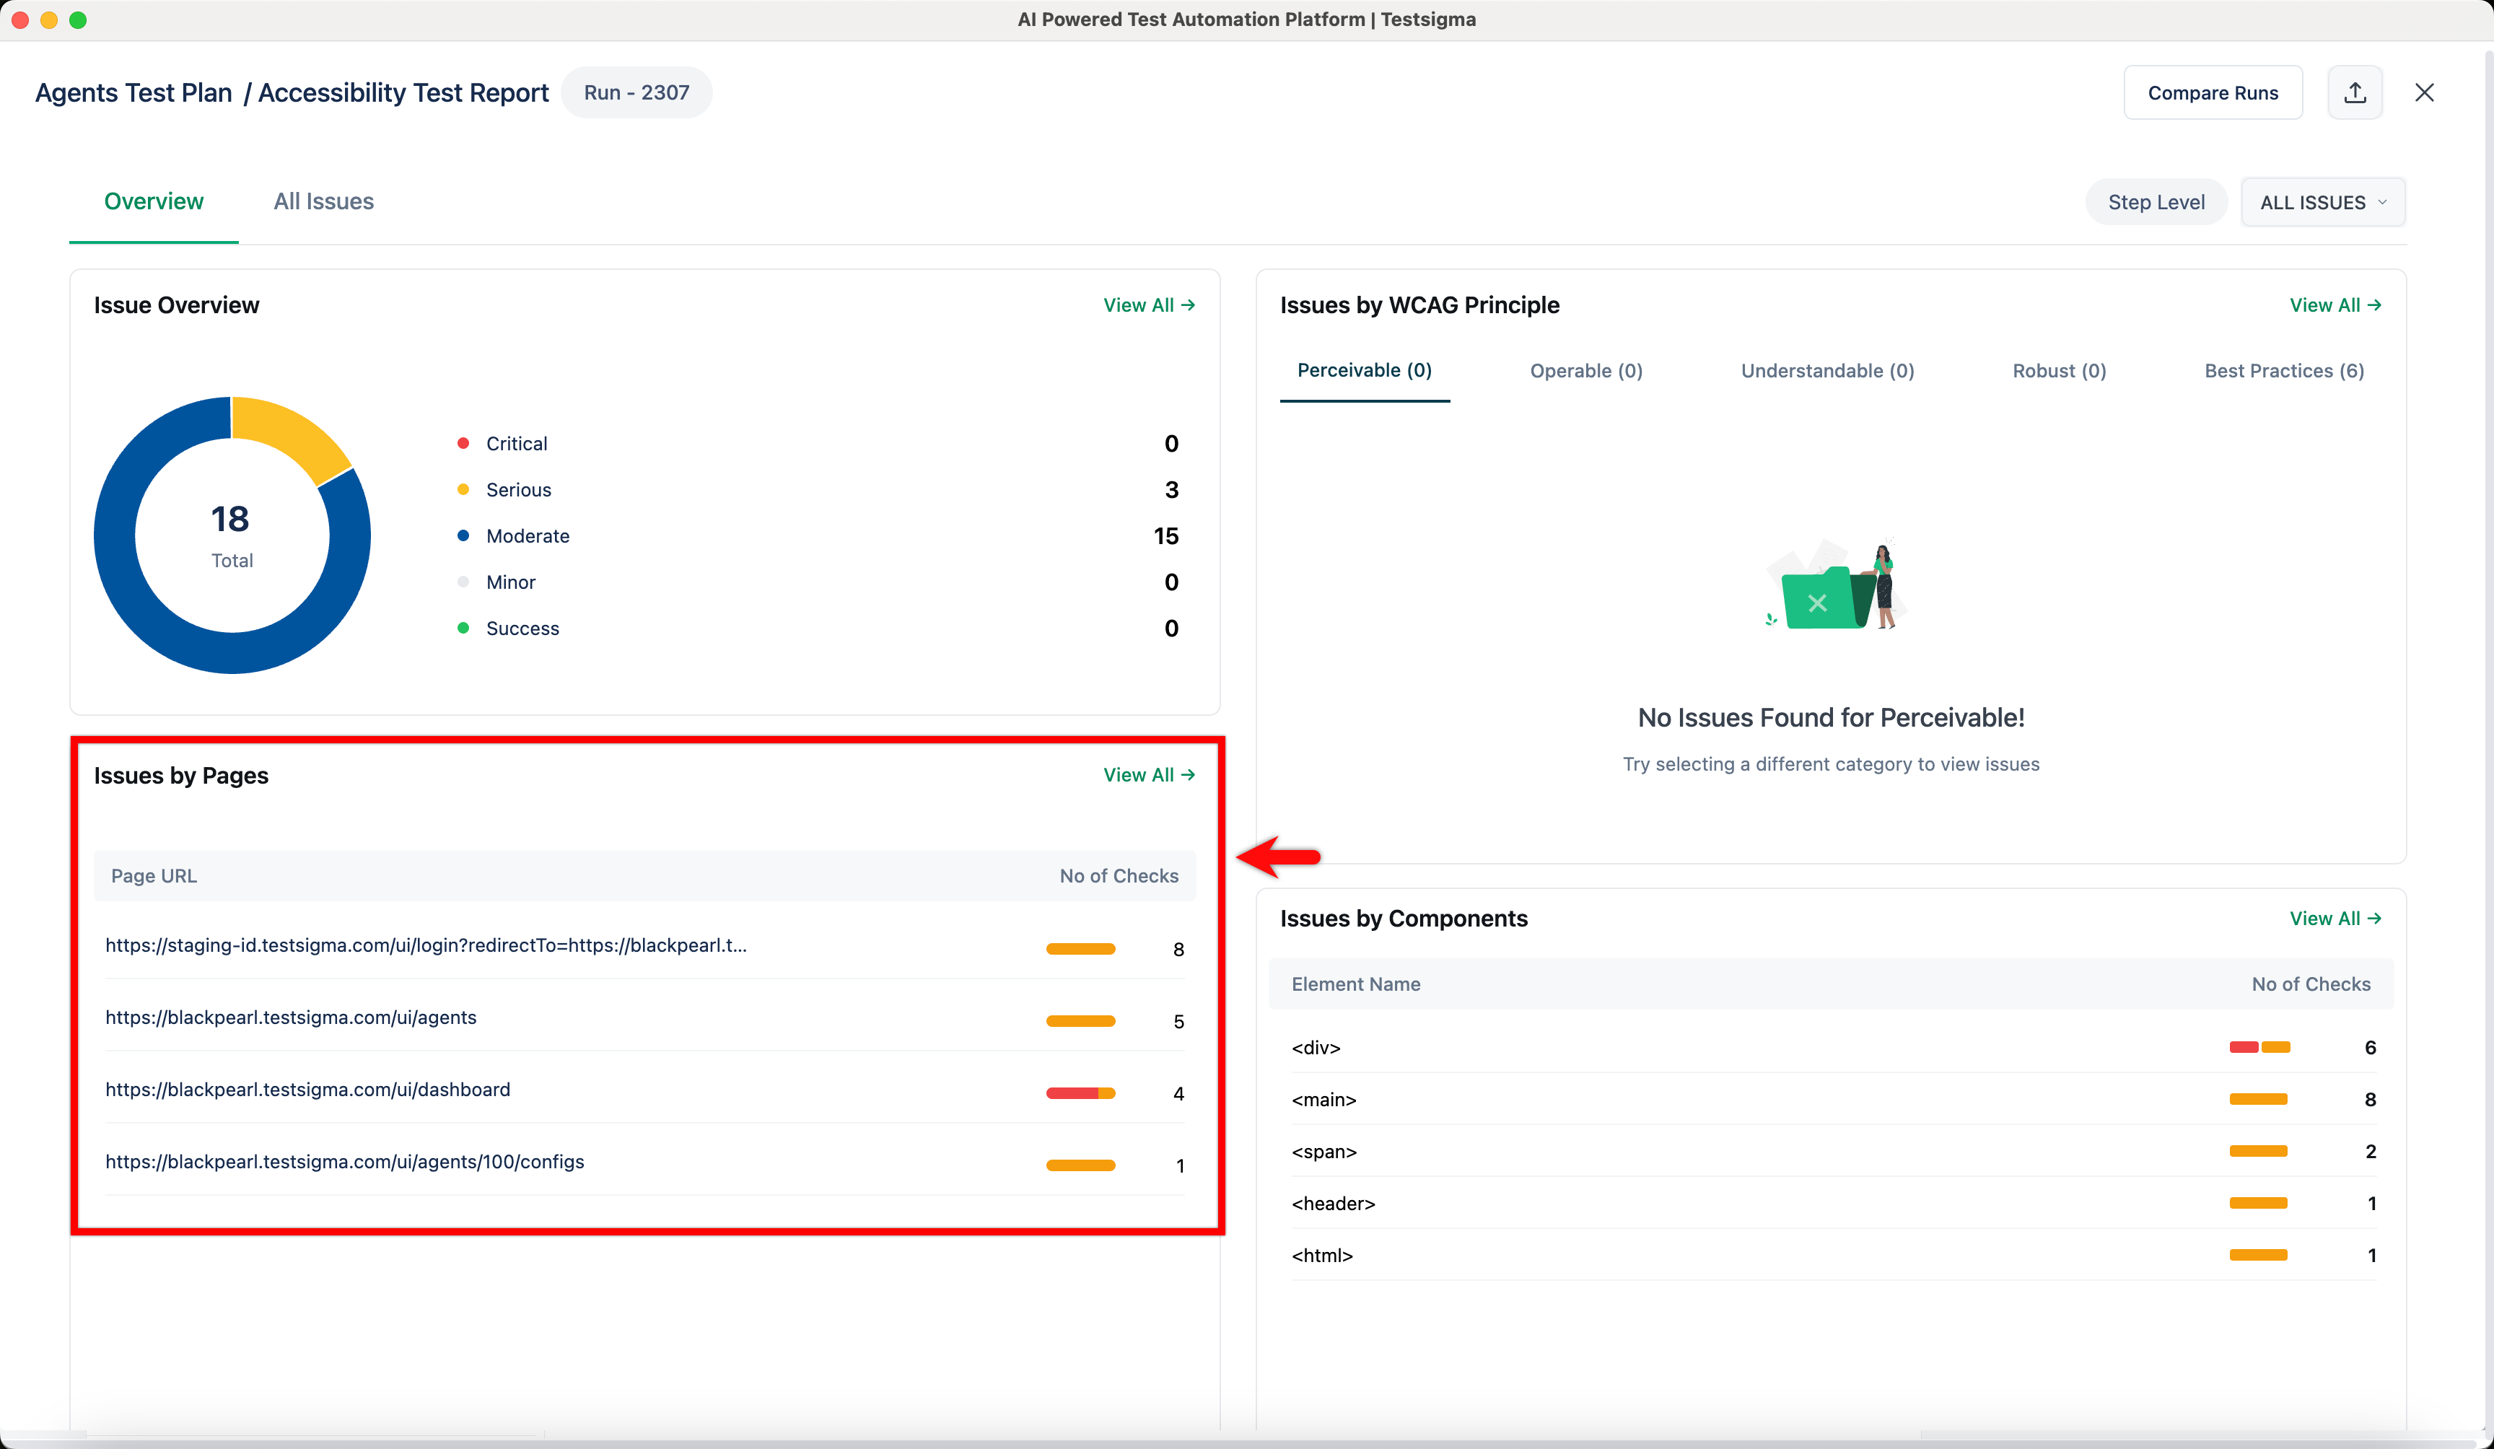Viewport: 2494px width, 1449px height.
Task: Select the Operable (0) tab
Action: click(x=1585, y=370)
